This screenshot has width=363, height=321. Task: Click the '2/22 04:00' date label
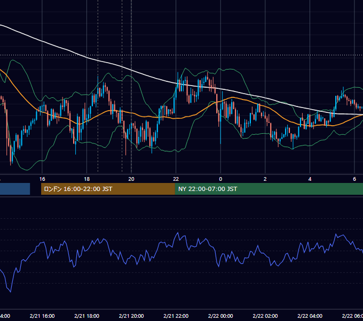coord(310,316)
